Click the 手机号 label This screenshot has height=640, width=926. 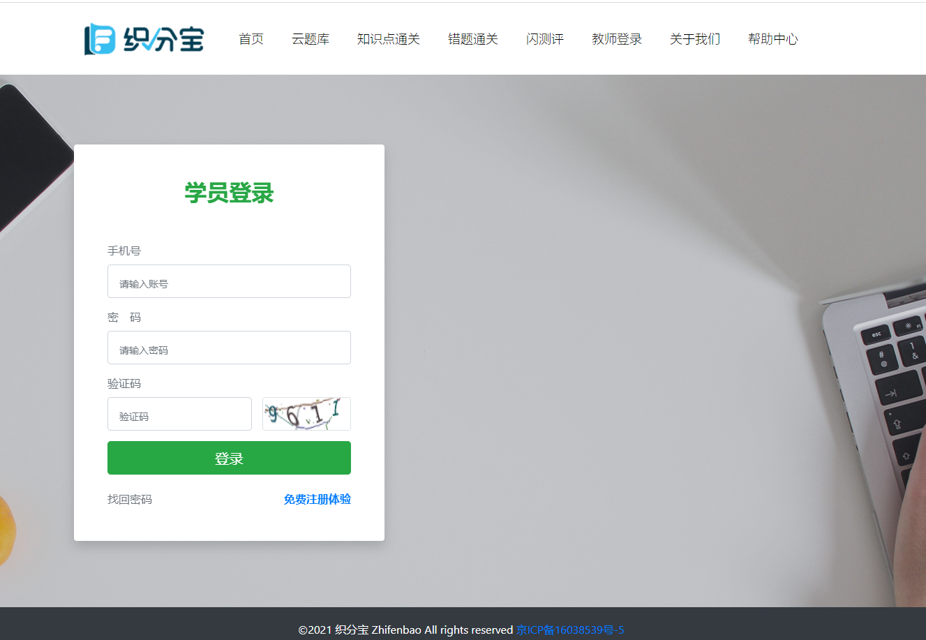point(124,251)
